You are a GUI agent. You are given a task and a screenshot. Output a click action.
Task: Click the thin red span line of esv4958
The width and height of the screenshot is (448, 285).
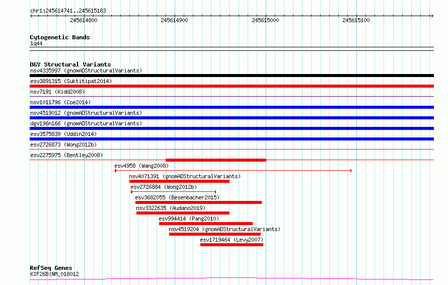pyautogui.click(x=233, y=171)
